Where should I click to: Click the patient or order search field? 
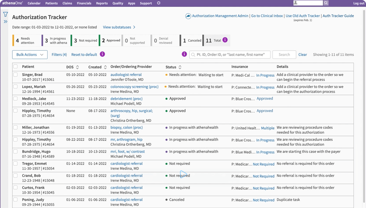point(230,55)
